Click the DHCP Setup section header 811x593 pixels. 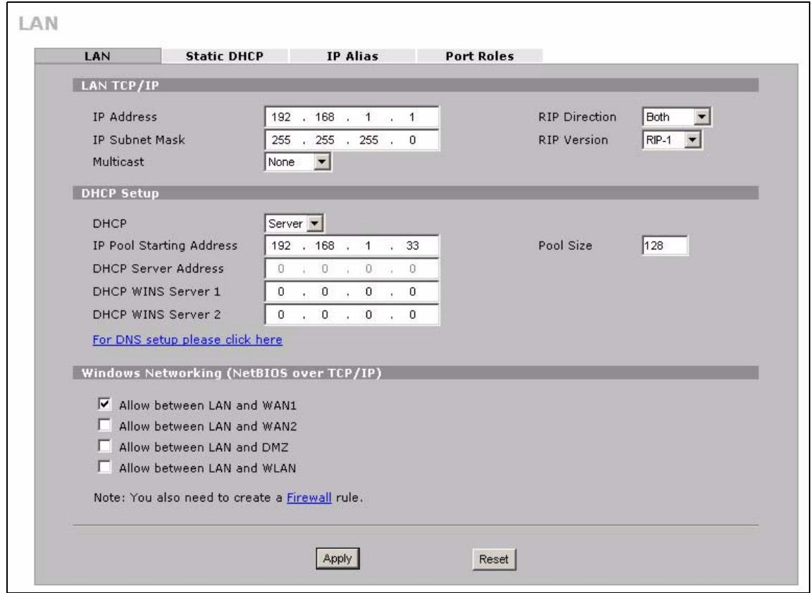click(416, 194)
